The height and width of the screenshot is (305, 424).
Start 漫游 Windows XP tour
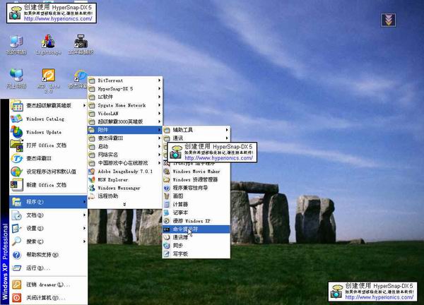point(196,221)
